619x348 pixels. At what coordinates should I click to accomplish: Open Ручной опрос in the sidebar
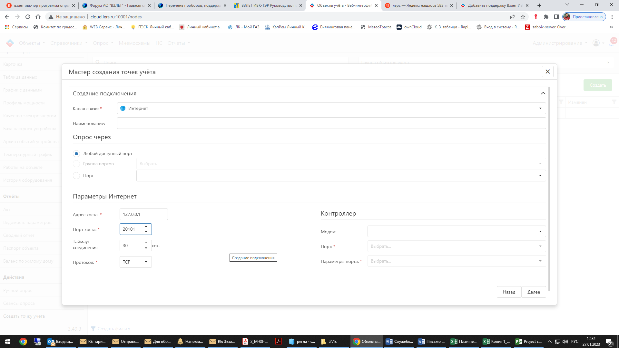(x=18, y=290)
